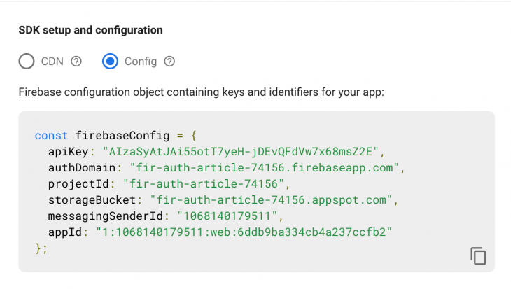Click the authDomain value "fir-auth-article-74156.firebaseapp.com"

click(265, 168)
